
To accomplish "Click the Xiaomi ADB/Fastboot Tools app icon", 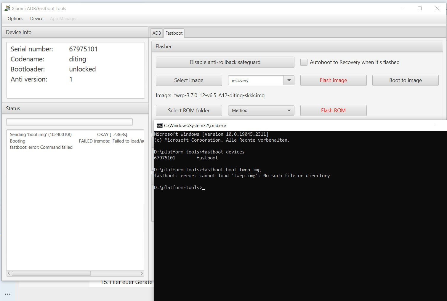I will click(7, 8).
